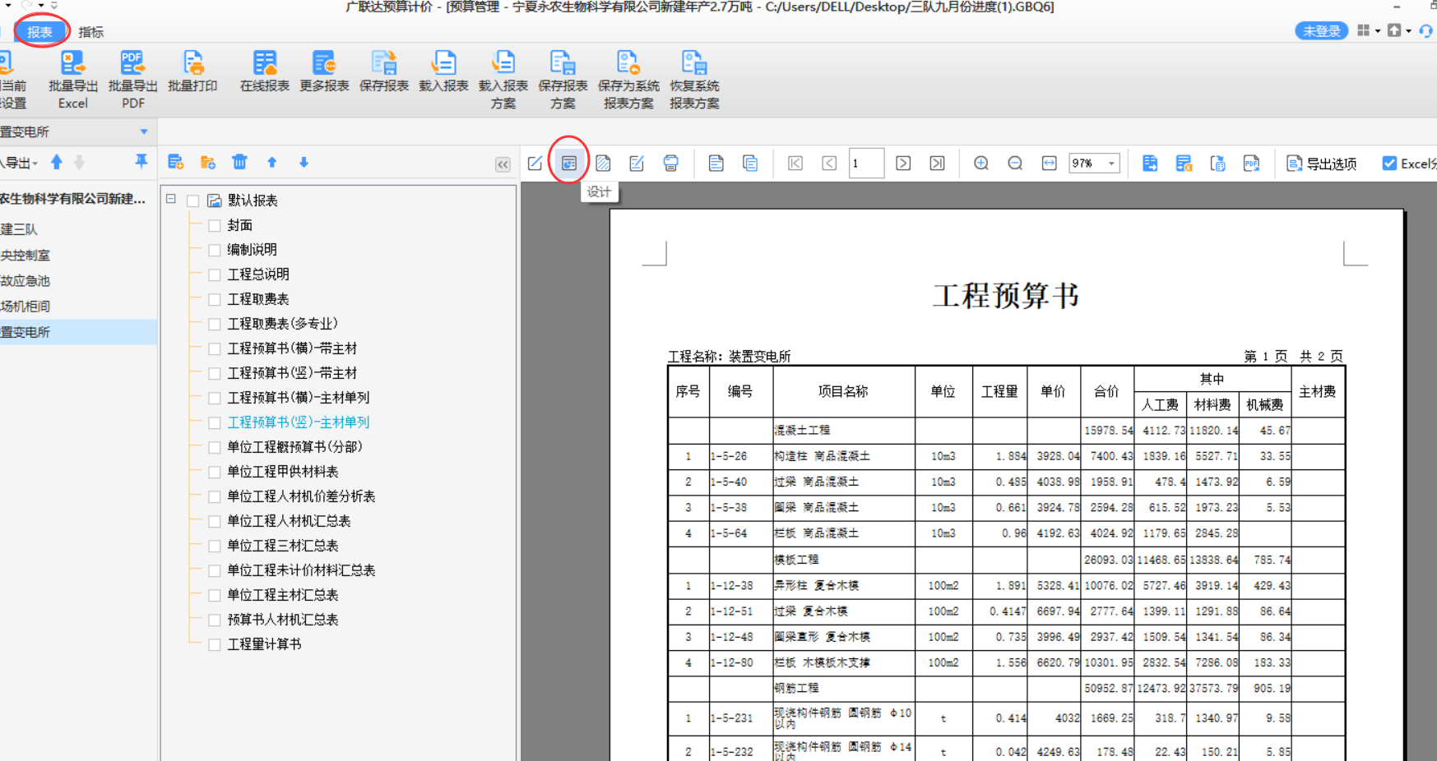Check 工程预算书(横)-带主材 checkbox

tap(215, 348)
